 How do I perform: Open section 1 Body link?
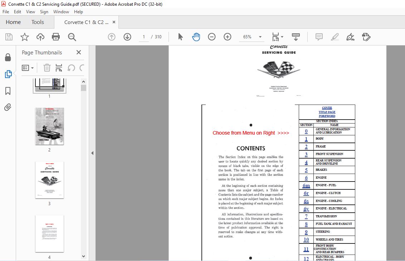pos(306,139)
